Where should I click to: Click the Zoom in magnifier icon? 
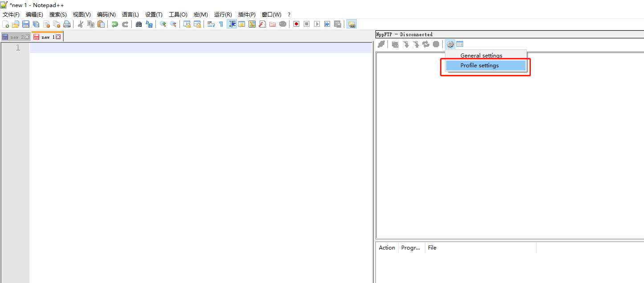click(x=163, y=24)
